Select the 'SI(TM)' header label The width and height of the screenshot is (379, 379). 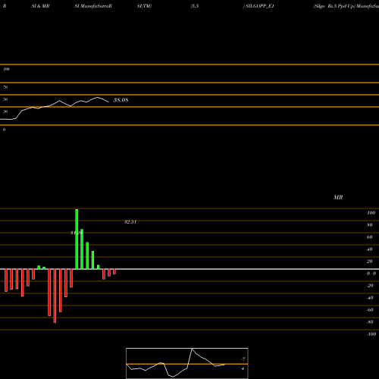pos(144,6)
